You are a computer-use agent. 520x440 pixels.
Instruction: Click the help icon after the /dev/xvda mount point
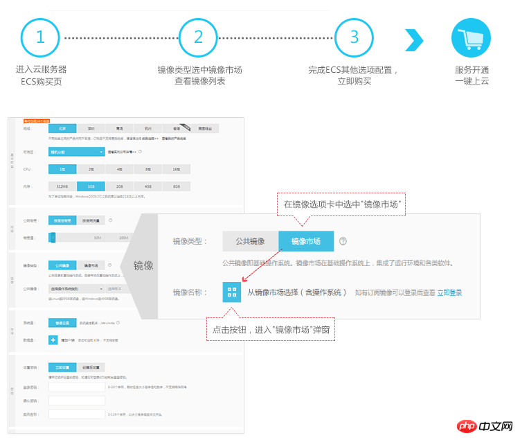point(118,322)
